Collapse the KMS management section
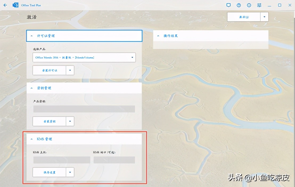 tap(84, 139)
